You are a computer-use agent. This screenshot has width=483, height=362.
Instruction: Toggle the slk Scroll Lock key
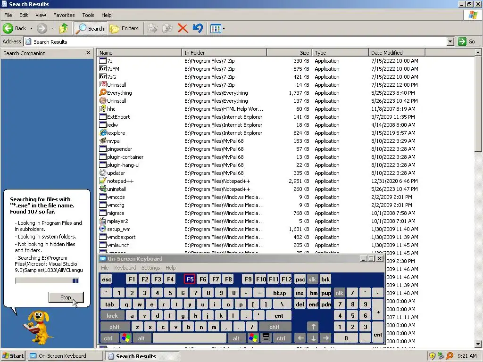tap(312, 280)
